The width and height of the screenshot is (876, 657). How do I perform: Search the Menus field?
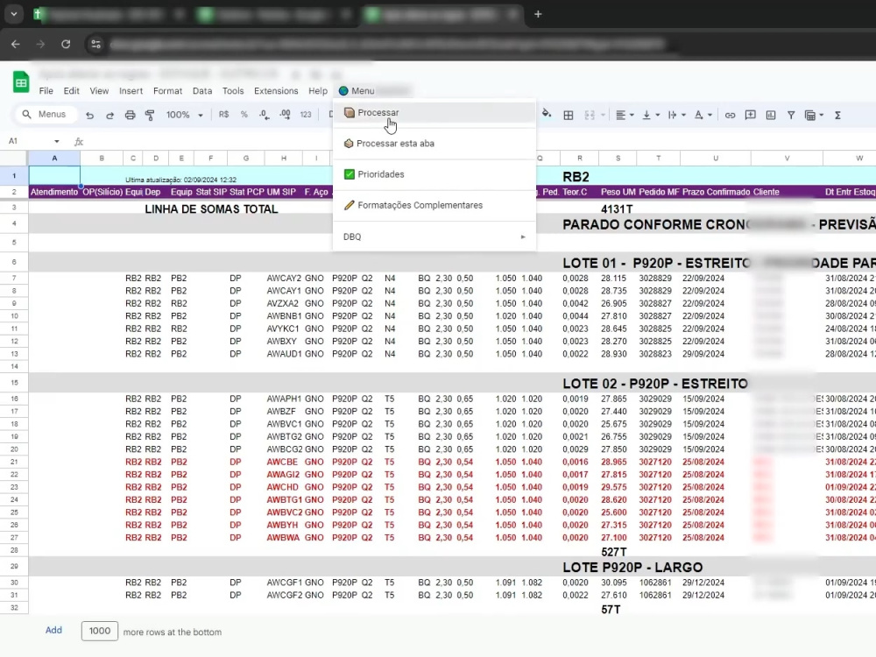point(45,114)
